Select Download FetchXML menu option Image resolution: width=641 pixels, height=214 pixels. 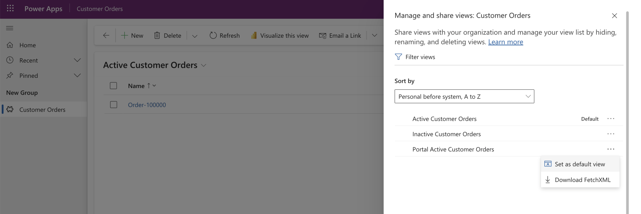(582, 180)
